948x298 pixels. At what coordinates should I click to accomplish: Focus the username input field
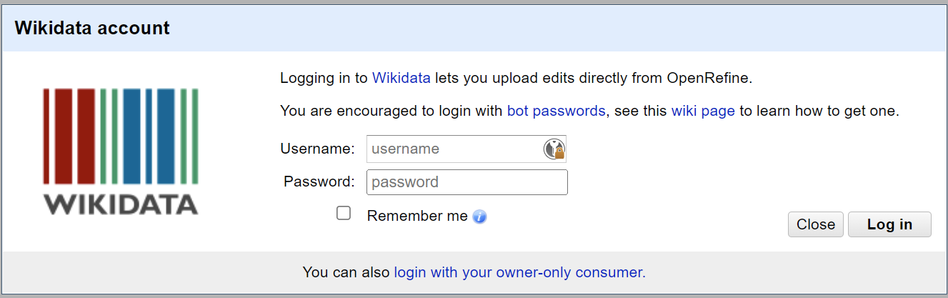(x=466, y=149)
